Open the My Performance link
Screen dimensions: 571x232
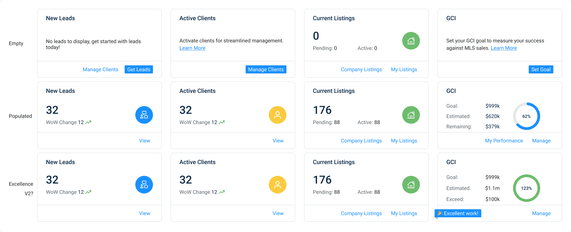504,141
